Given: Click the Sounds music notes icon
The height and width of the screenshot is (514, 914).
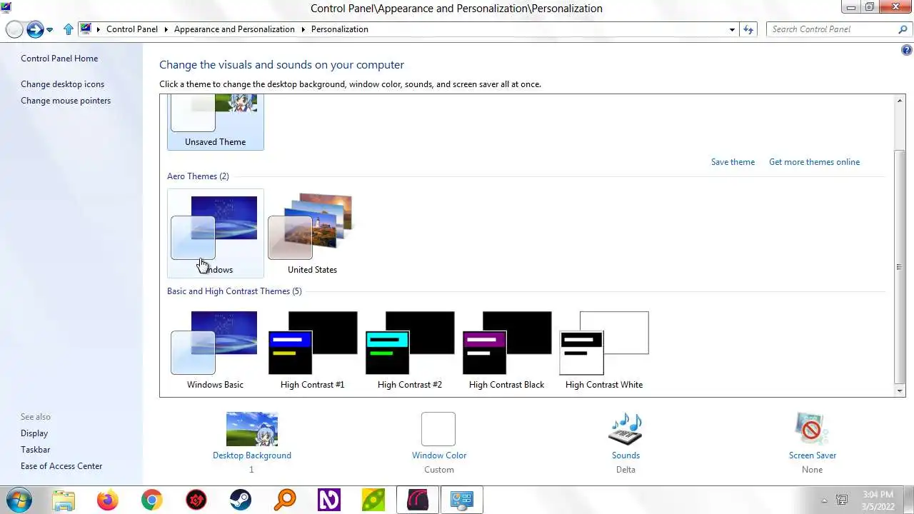Looking at the screenshot, I should pyautogui.click(x=626, y=429).
